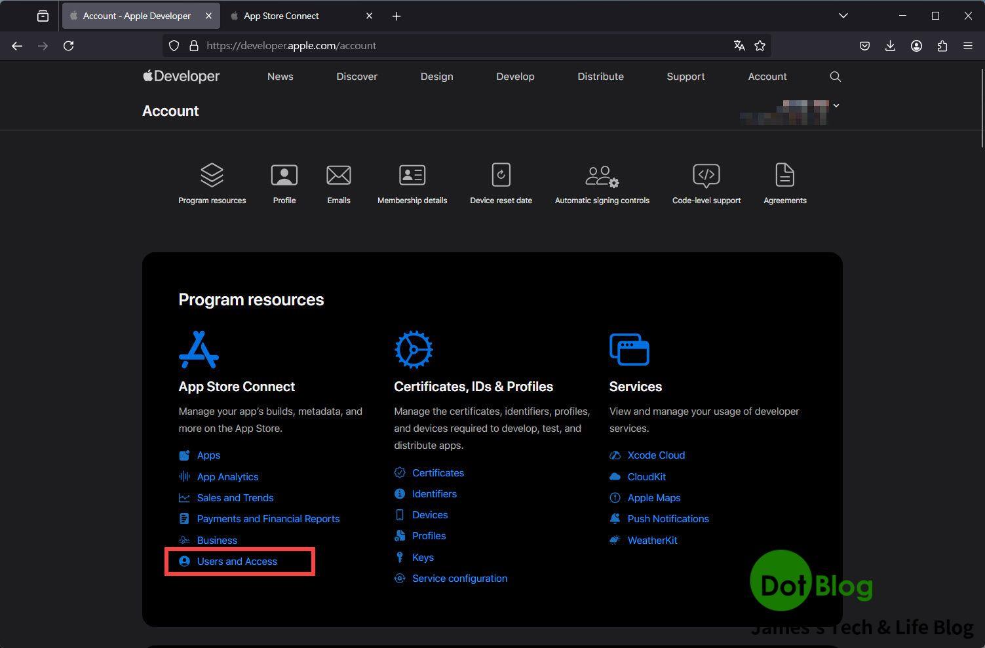Open the Program resources icon
This screenshot has width=985, height=648.
[x=212, y=176]
